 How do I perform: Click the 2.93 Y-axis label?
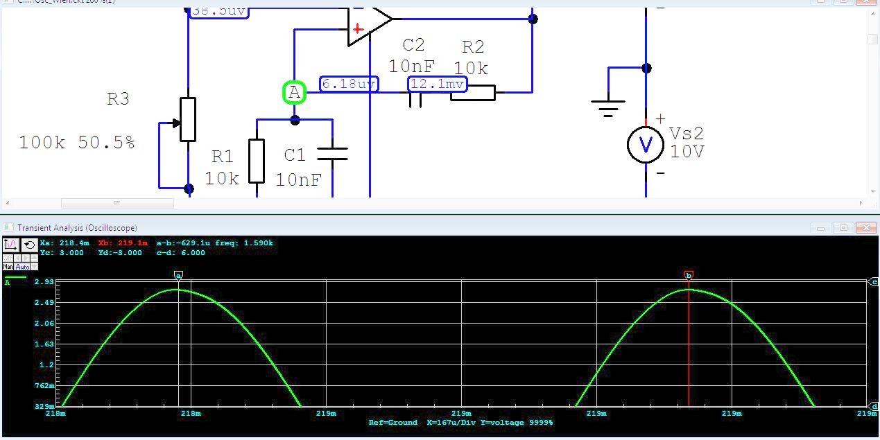44,282
